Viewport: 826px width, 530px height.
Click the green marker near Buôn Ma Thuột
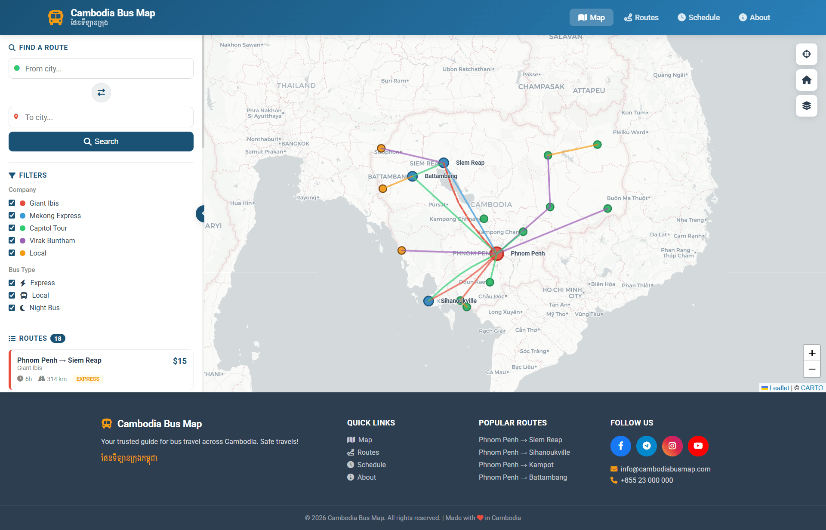607,209
